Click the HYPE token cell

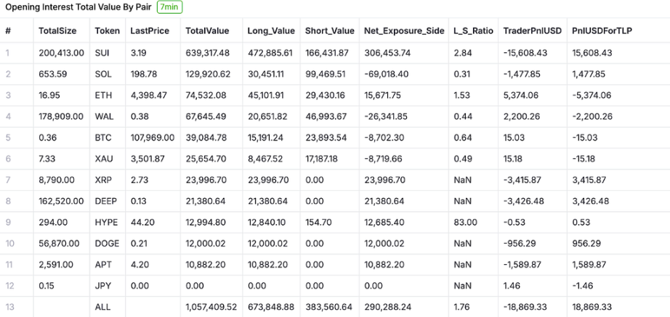click(106, 222)
